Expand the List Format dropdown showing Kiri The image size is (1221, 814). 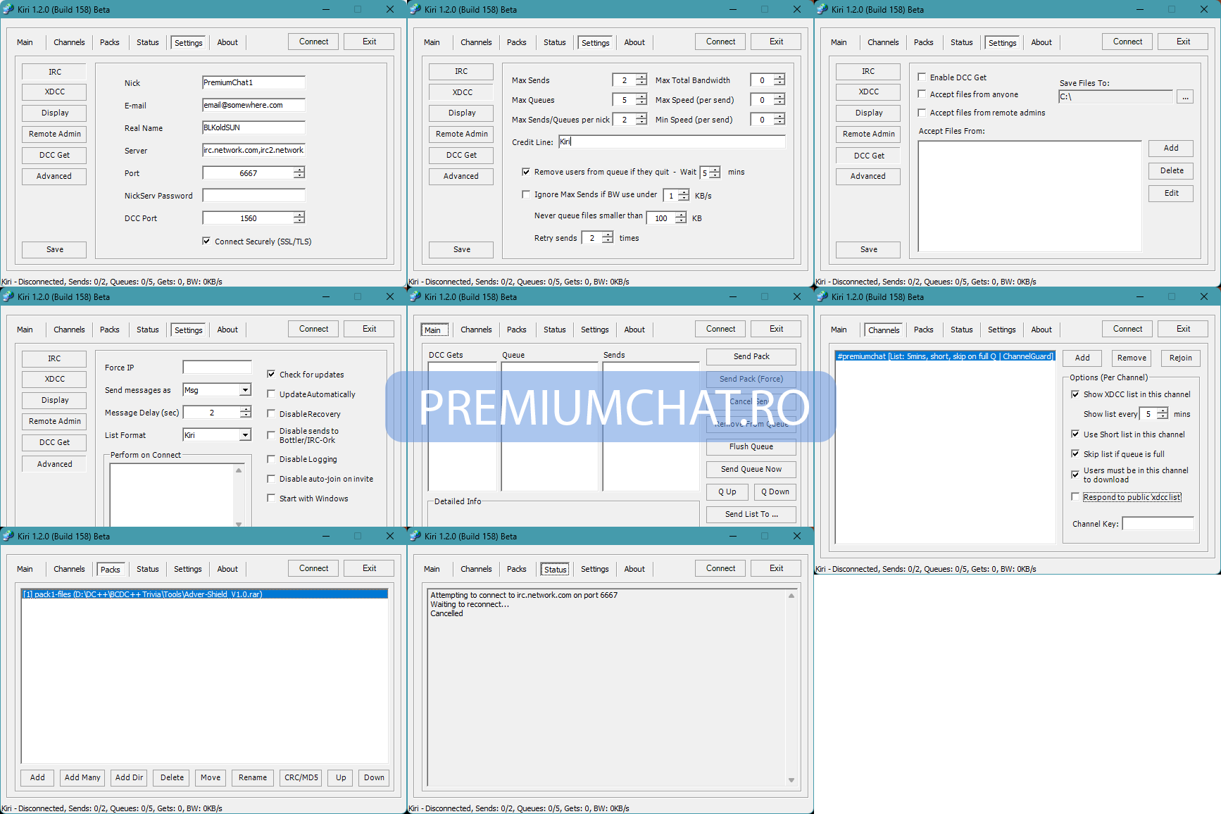pyautogui.click(x=245, y=435)
